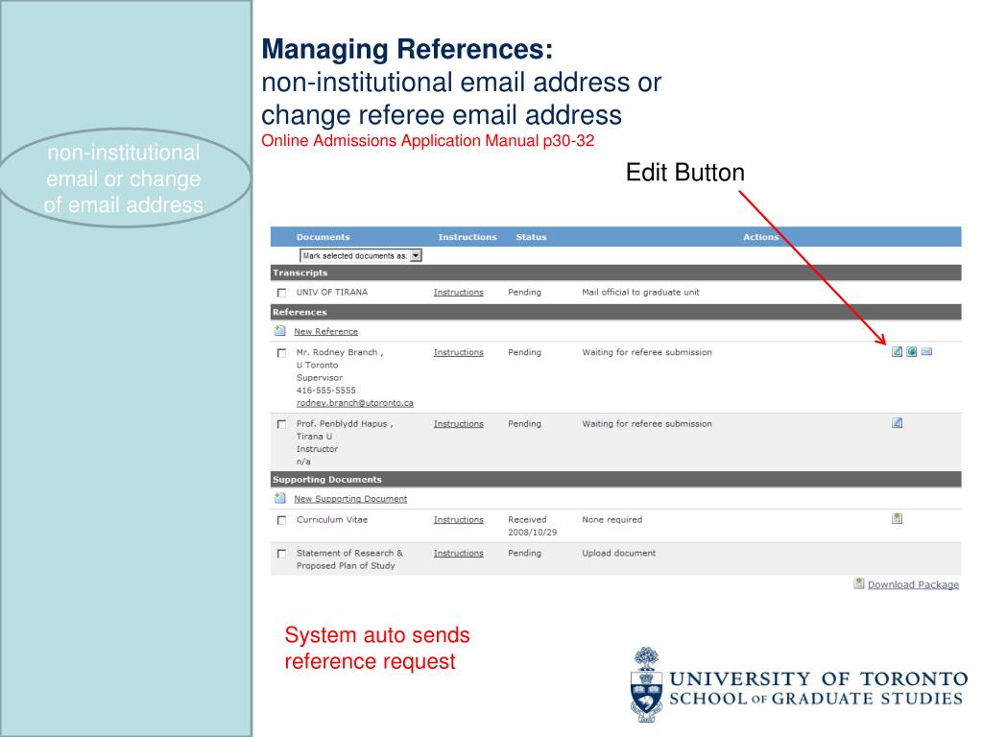Check the Statement of Research checkbox
The width and height of the screenshot is (983, 737).
click(281, 554)
